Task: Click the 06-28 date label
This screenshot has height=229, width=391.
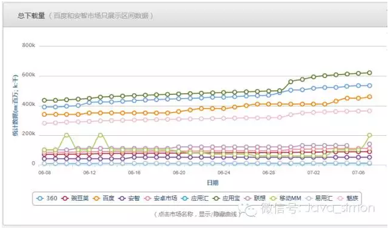Action: pyautogui.click(x=269, y=173)
